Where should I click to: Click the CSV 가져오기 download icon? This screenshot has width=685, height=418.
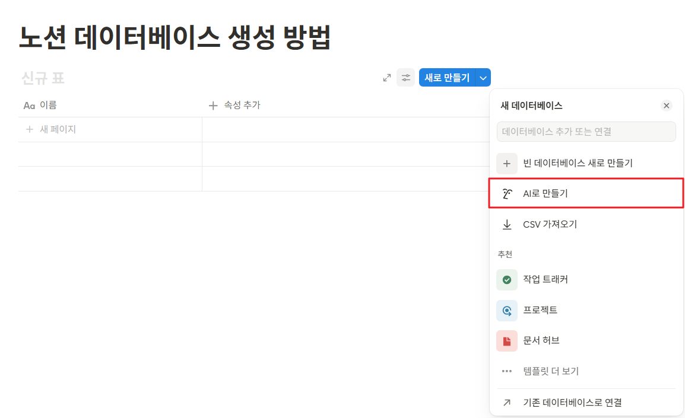(x=507, y=224)
